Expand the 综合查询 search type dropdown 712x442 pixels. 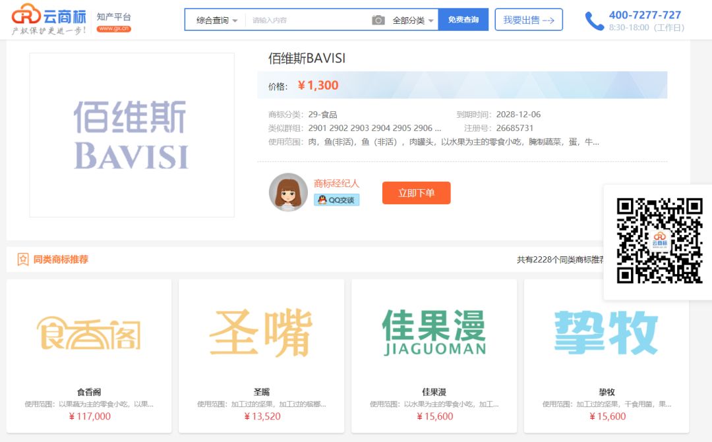click(217, 20)
